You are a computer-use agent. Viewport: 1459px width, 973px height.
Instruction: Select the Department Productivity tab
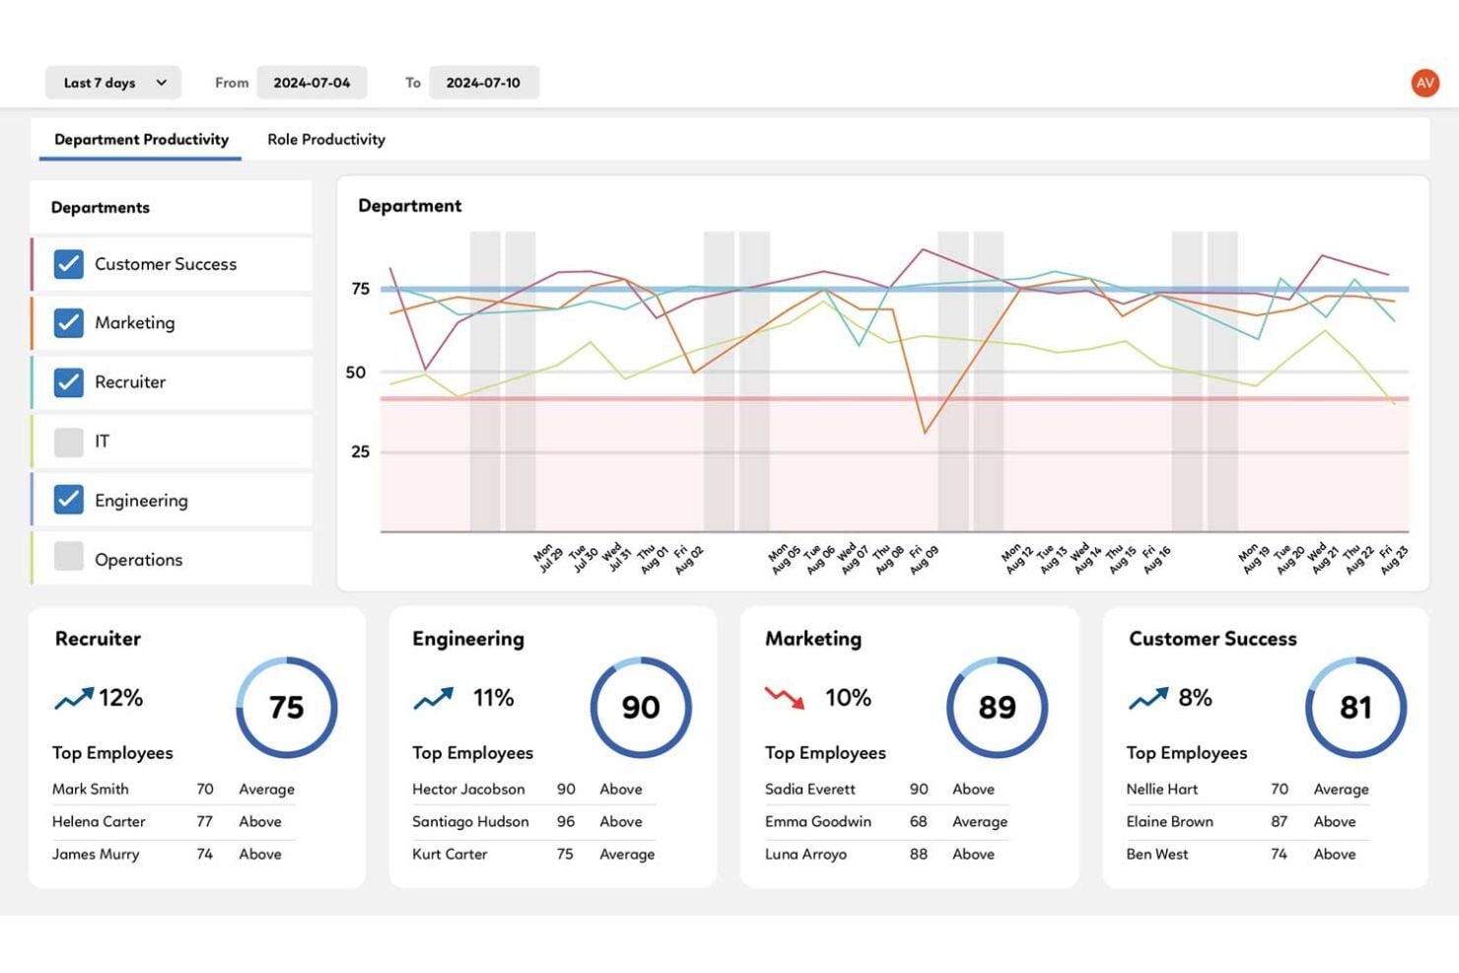pyautogui.click(x=139, y=139)
